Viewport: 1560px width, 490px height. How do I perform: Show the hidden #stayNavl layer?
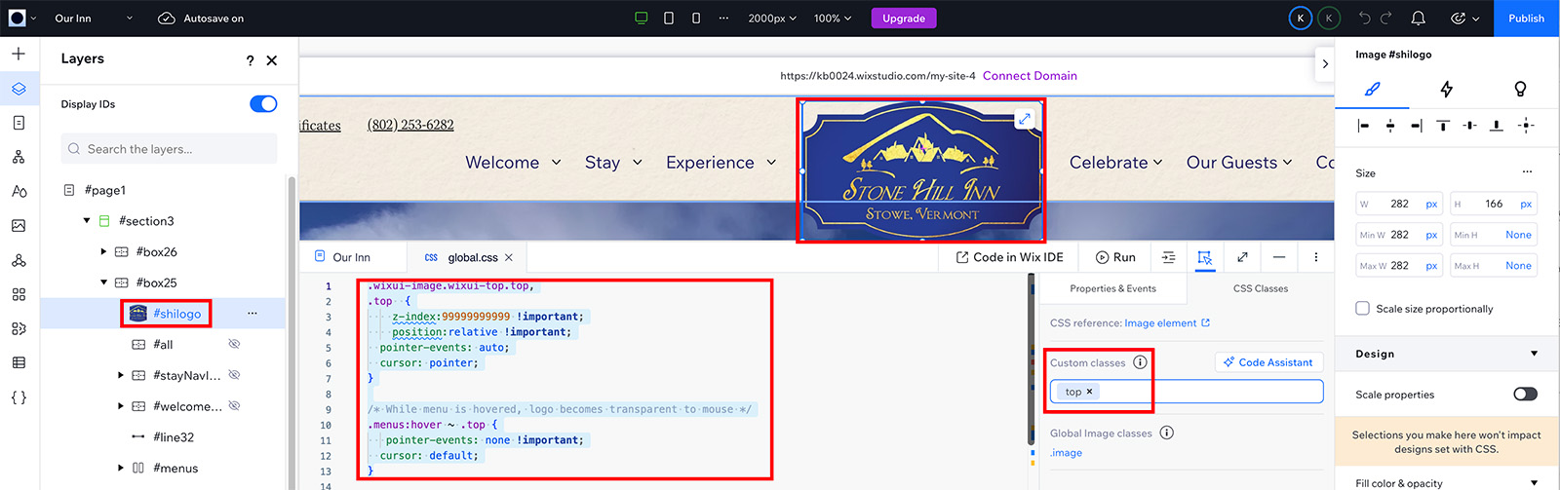(x=234, y=375)
